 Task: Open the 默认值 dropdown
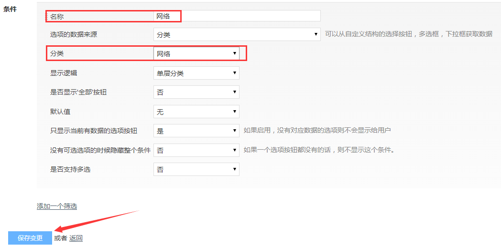(196, 112)
